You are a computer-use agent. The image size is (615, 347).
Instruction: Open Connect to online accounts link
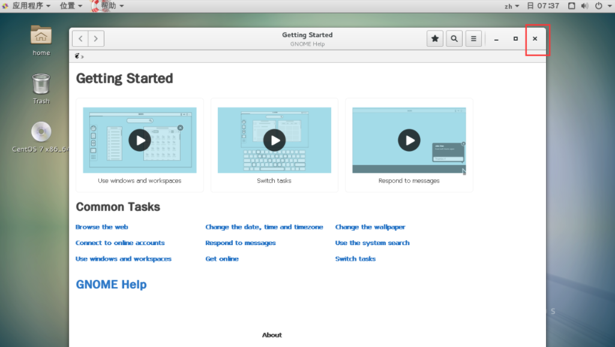pos(120,243)
